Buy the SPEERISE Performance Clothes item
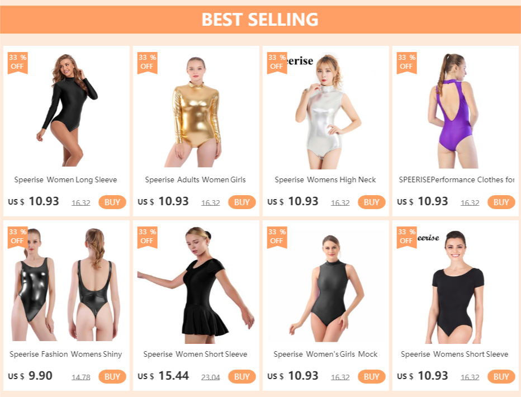The width and height of the screenshot is (521, 397). [x=501, y=202]
